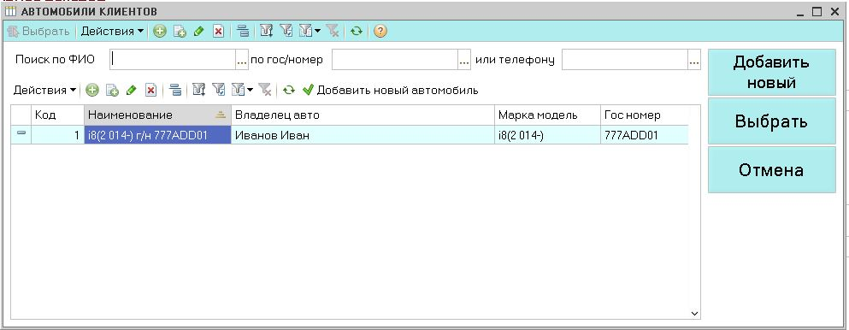Screen dimensions: 849x330
Task: Click the 'Гос номер' column header
Action: [645, 115]
